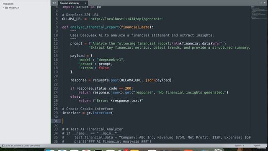Click 'No financial insights generated.' string
The image size is (268, 151).
[192, 92]
